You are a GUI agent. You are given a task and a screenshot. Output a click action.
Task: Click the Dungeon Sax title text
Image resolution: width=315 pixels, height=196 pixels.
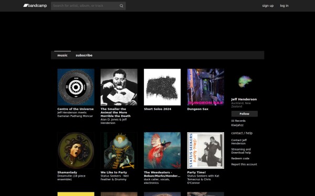(x=198, y=109)
